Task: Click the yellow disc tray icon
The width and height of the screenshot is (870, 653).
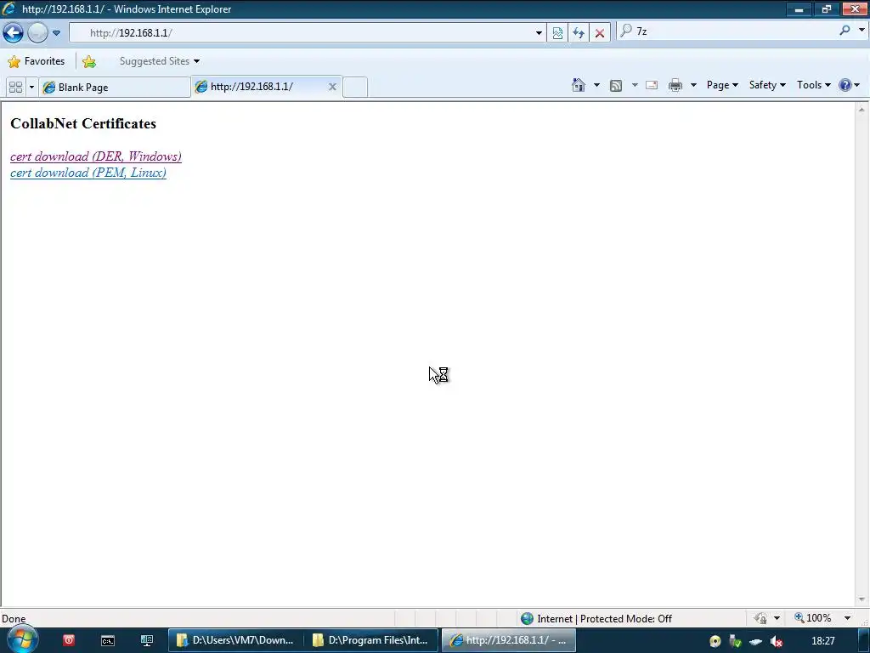Action: (x=715, y=641)
